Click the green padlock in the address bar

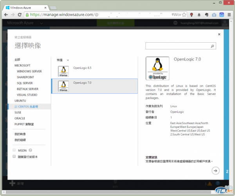point(27,15)
